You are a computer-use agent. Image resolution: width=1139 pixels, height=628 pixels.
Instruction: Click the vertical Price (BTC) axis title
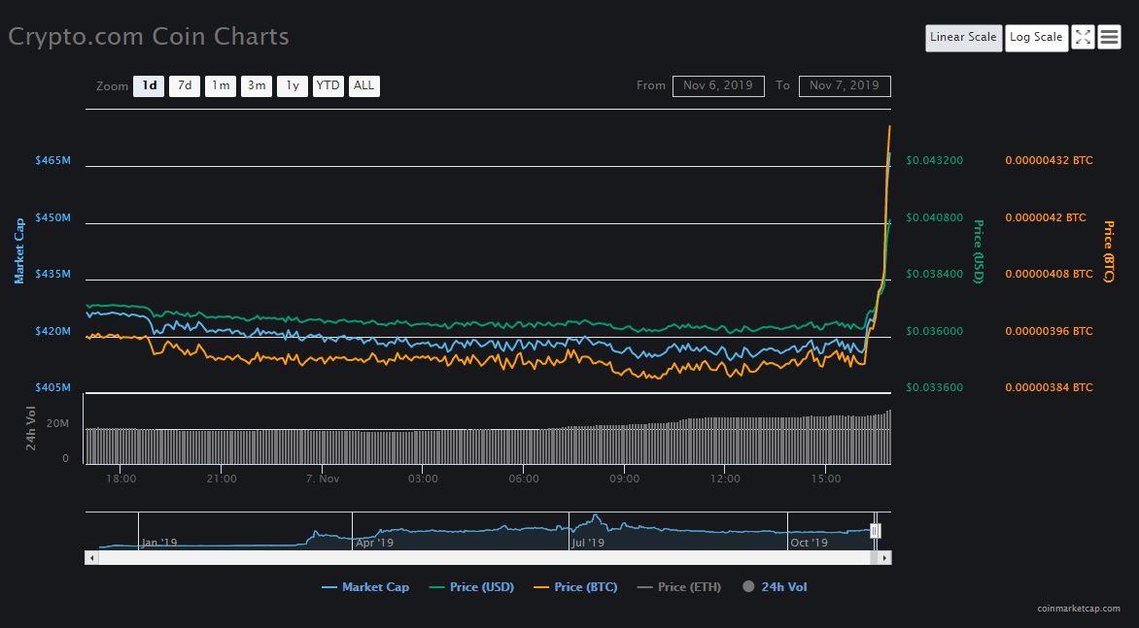(x=1109, y=251)
